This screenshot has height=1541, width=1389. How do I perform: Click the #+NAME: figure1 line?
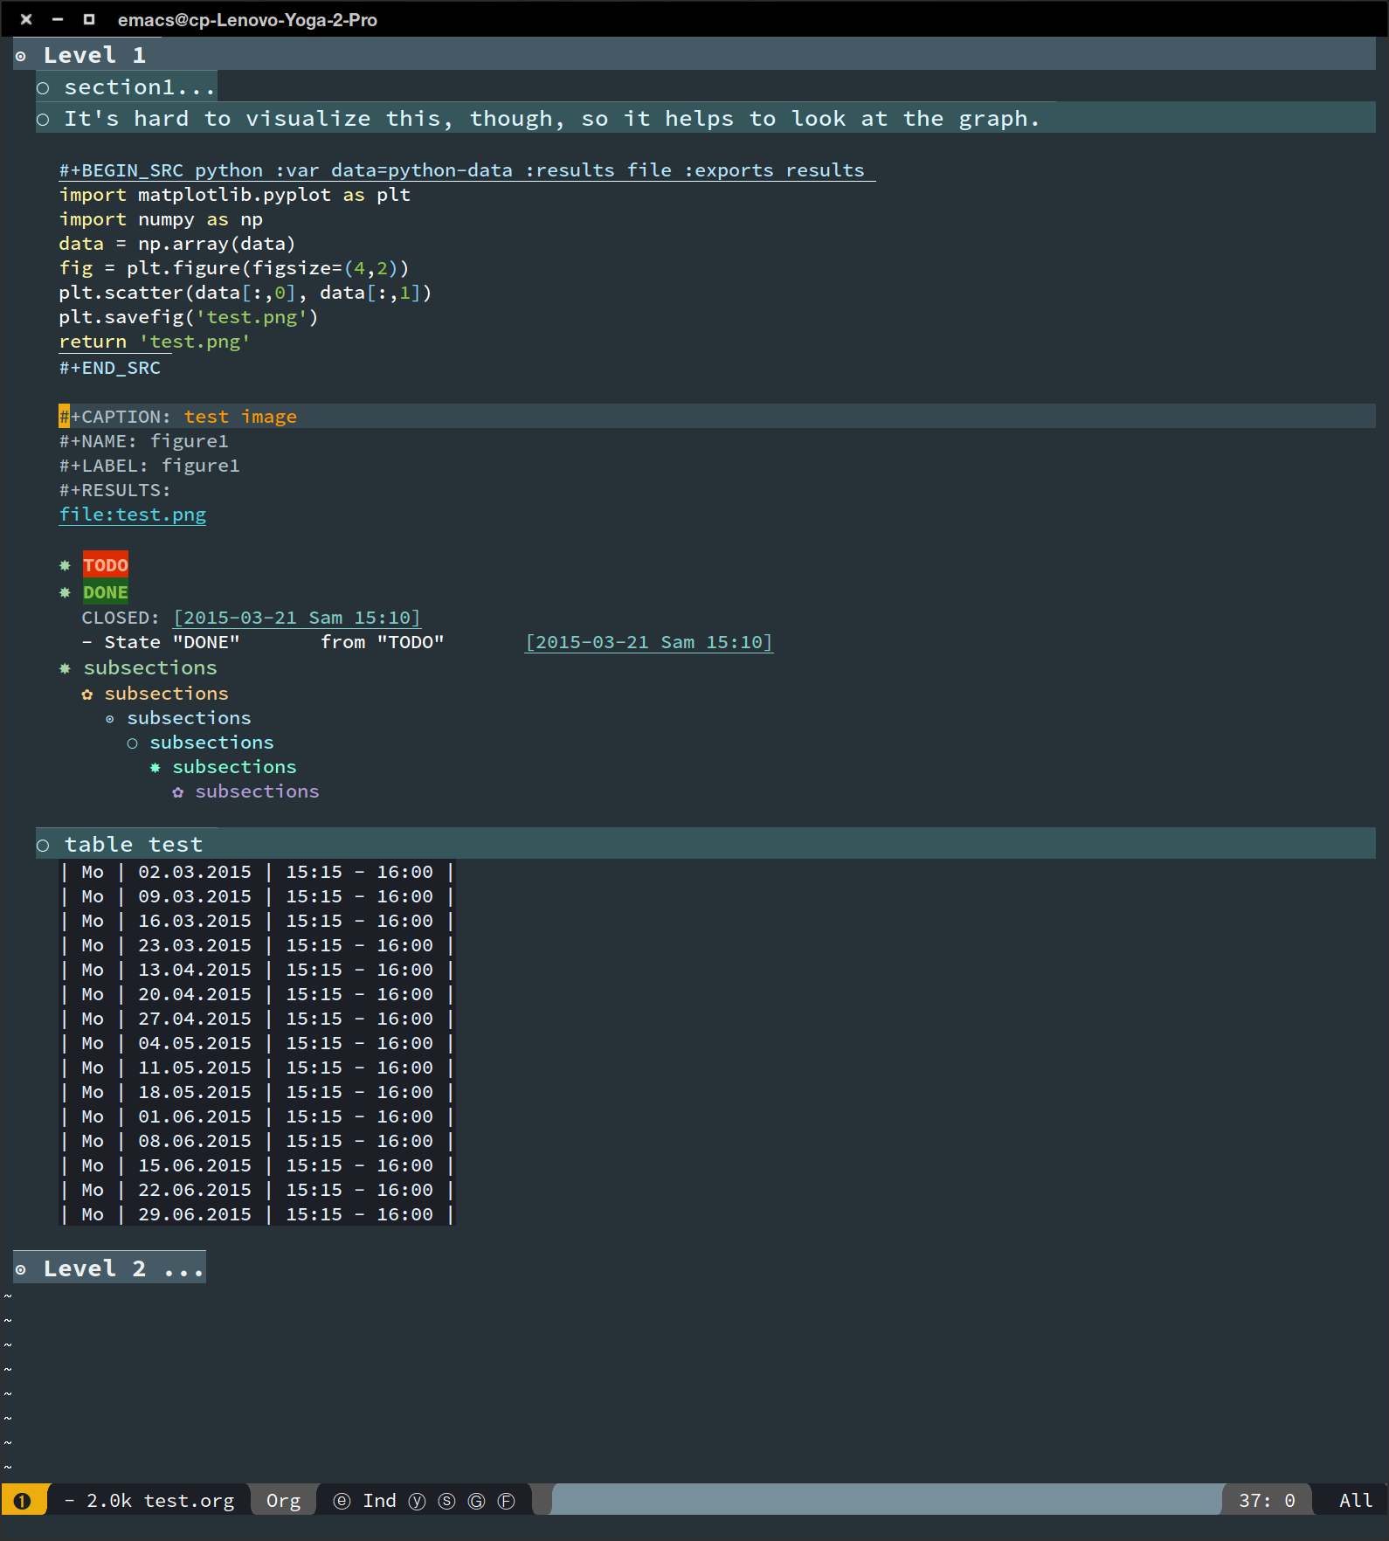[x=144, y=441]
